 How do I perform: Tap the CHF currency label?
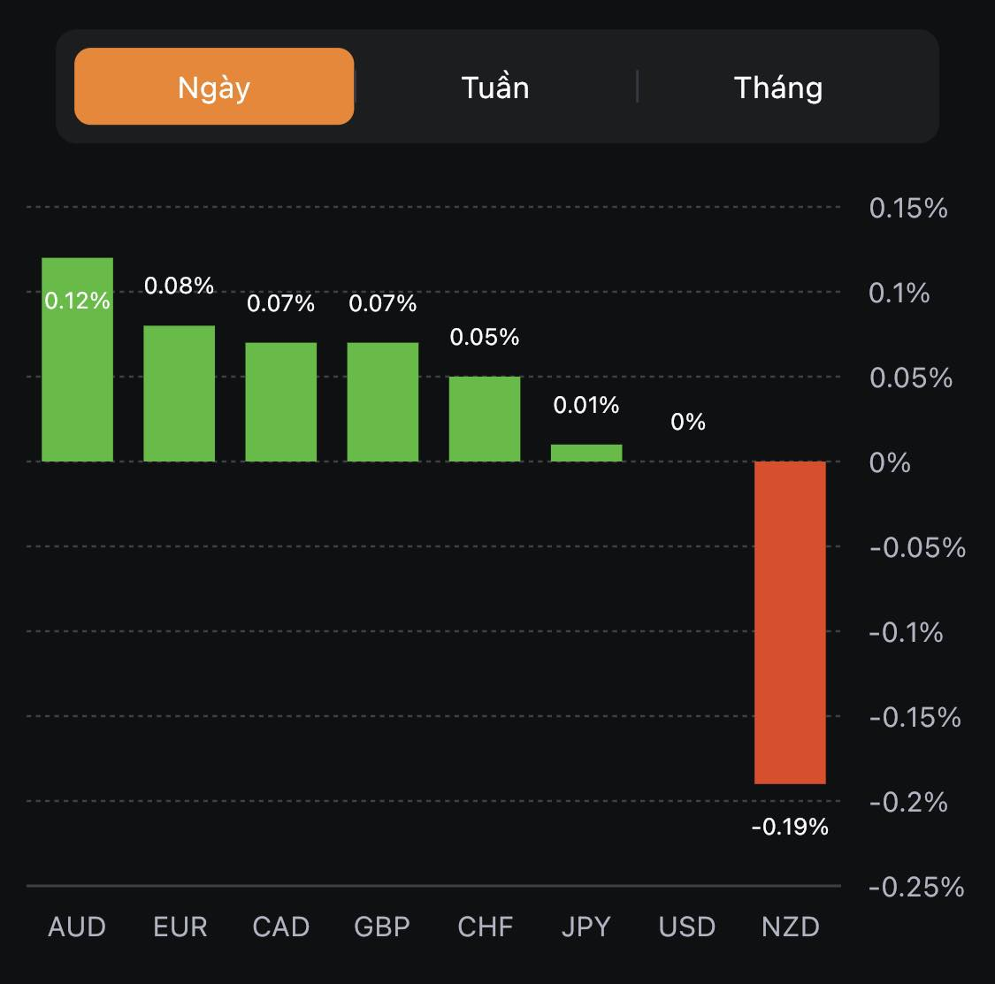pos(485,927)
